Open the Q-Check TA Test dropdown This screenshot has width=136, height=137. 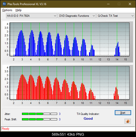(116, 16)
